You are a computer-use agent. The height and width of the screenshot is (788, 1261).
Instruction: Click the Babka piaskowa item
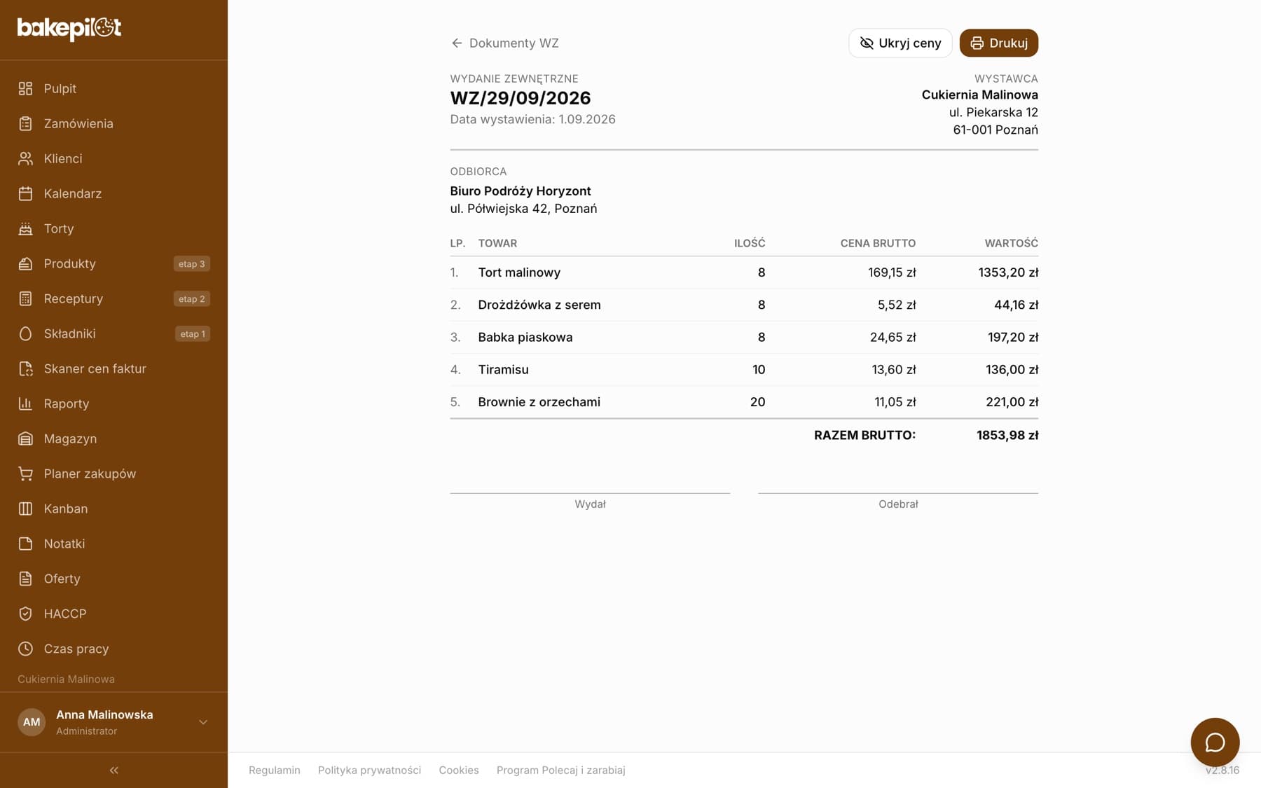pyautogui.click(x=525, y=337)
